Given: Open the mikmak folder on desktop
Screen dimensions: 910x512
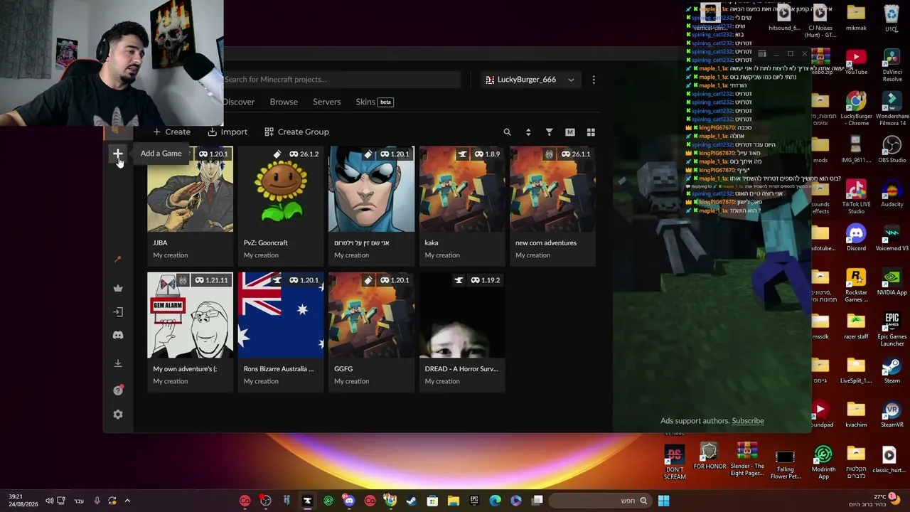Looking at the screenshot, I should coord(856,18).
